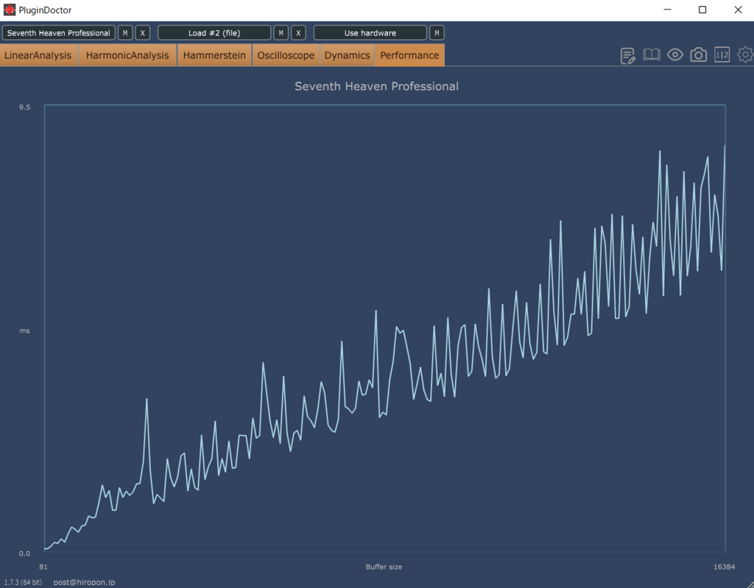The image size is (754, 588).
Task: Click the PluginDoctor app logo
Action: point(9,10)
